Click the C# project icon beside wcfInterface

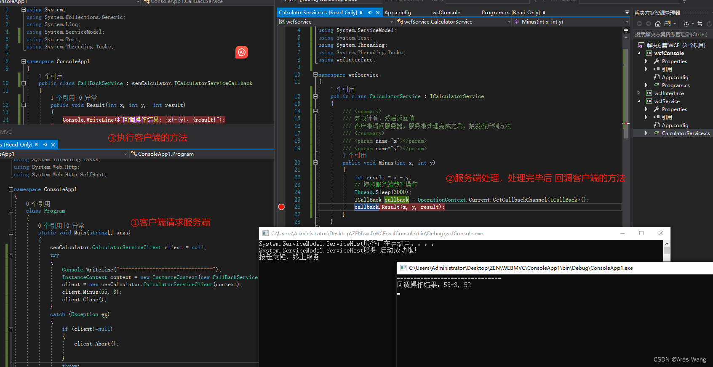click(649, 93)
